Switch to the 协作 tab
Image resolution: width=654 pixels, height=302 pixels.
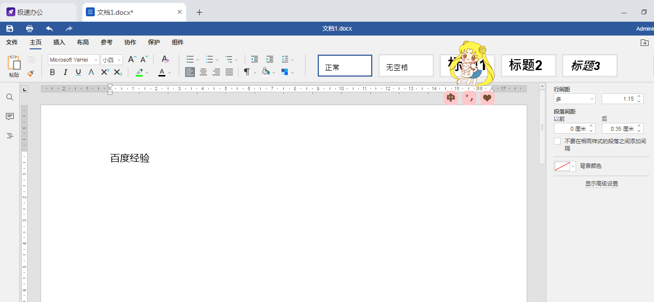coord(130,42)
